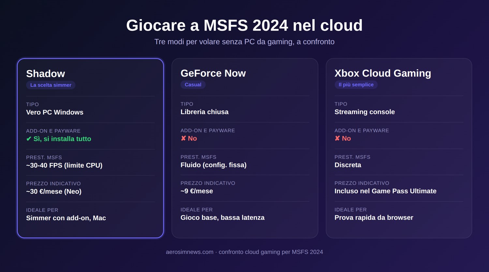
Task: Click 'Fluido (config. fissa)' value
Action: [x=214, y=165]
